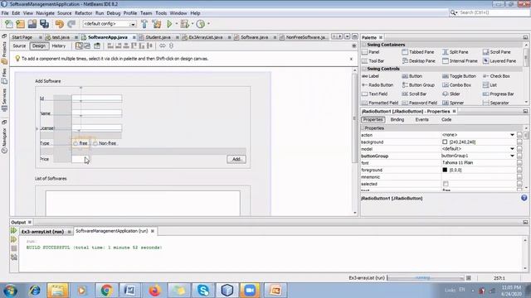Pick the Progress Bar palette item
Viewport: 531px width, 298px height.
[x=499, y=94]
